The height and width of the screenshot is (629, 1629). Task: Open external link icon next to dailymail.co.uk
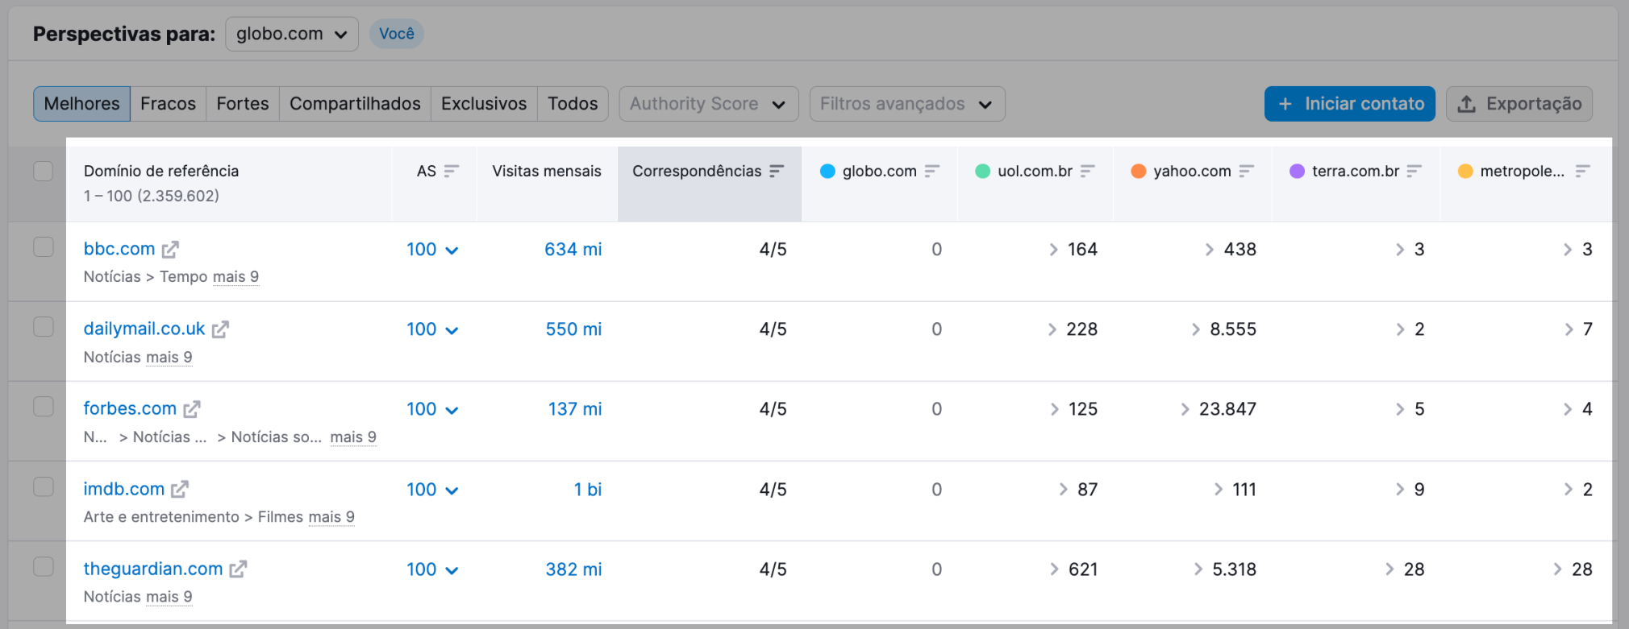[x=220, y=329]
